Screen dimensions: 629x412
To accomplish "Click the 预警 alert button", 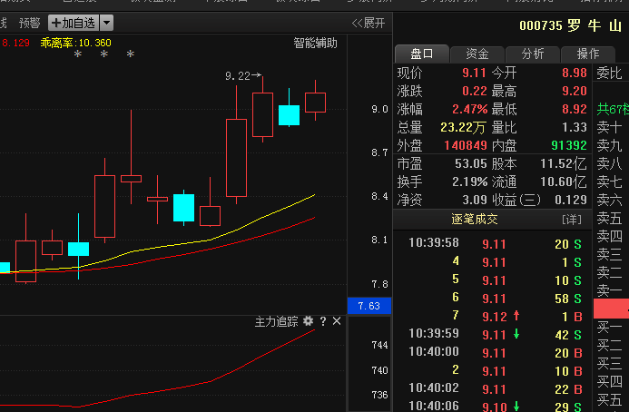I will (30, 23).
